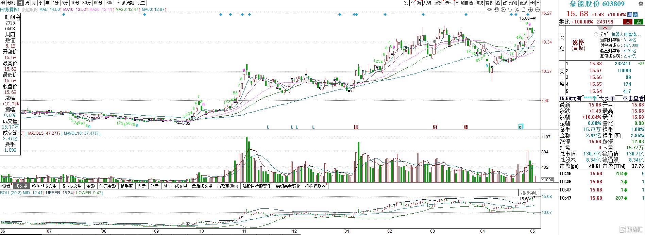Viewport: 645px width, 235px height.
Task: Open the 更多 more menu
Action: (x=524, y=3)
